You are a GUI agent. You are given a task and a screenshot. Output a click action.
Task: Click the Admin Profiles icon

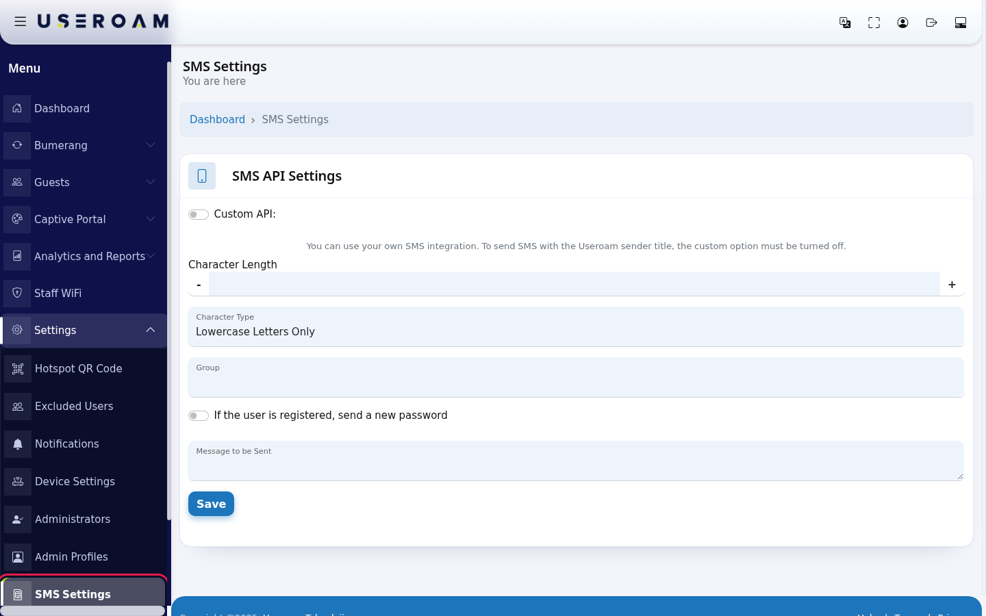click(18, 556)
